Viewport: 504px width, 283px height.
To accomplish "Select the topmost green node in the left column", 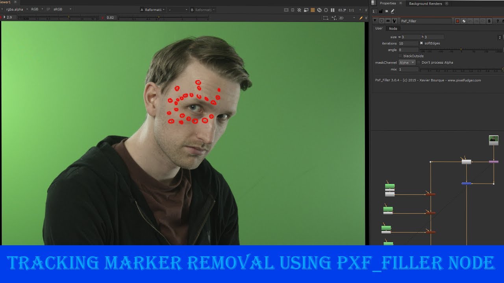I will click(x=390, y=186).
